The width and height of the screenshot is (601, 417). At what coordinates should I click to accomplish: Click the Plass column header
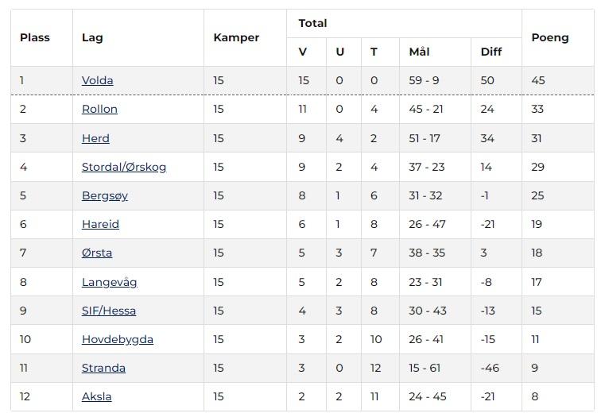35,37
